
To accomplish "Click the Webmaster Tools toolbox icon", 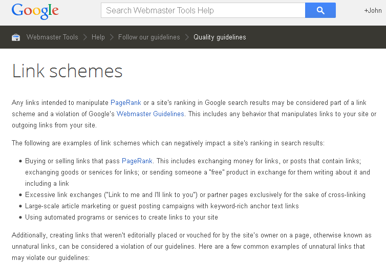I will click(16, 37).
